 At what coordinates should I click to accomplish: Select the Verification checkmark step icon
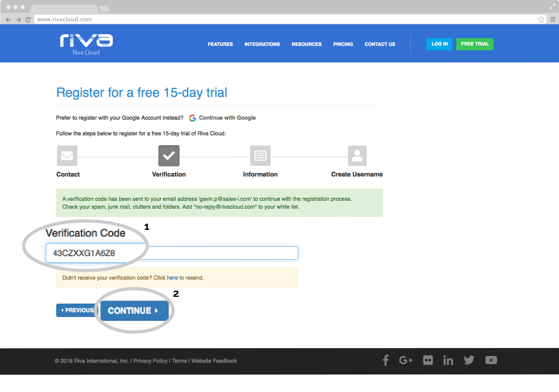pyautogui.click(x=169, y=156)
